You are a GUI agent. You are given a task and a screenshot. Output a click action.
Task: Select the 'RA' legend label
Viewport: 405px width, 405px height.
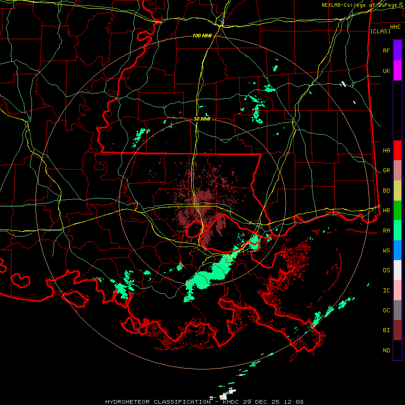coord(386,231)
